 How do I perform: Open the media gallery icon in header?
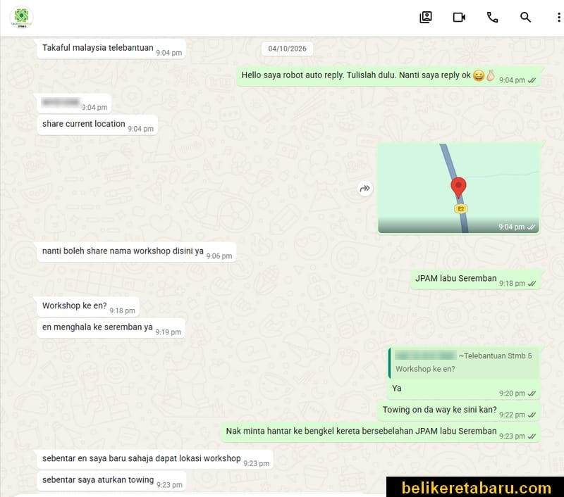coord(426,17)
